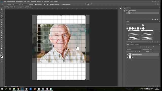Open crop gear settings

[47, 4]
